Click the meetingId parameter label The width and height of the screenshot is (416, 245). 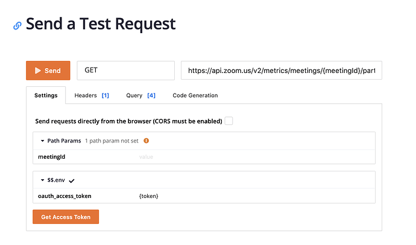click(51, 157)
